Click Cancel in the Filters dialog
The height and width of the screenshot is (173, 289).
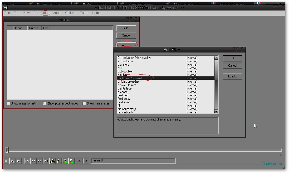(126, 35)
